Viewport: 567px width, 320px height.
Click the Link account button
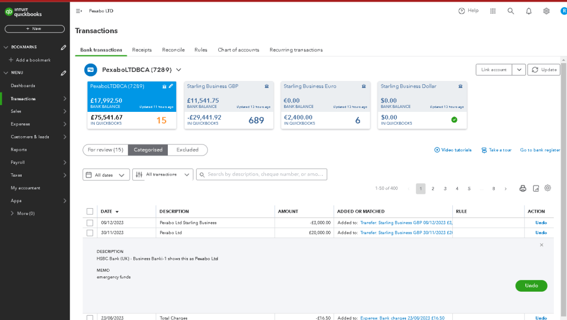494,70
